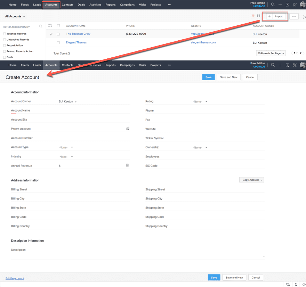Check the Deals filter checkbox

click(x=4, y=57)
